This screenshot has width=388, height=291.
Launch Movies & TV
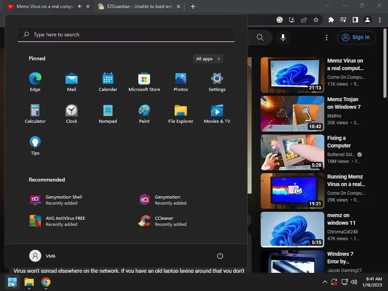coord(217,114)
